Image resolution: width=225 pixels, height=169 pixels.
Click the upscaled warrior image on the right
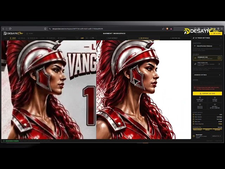click(x=144, y=90)
